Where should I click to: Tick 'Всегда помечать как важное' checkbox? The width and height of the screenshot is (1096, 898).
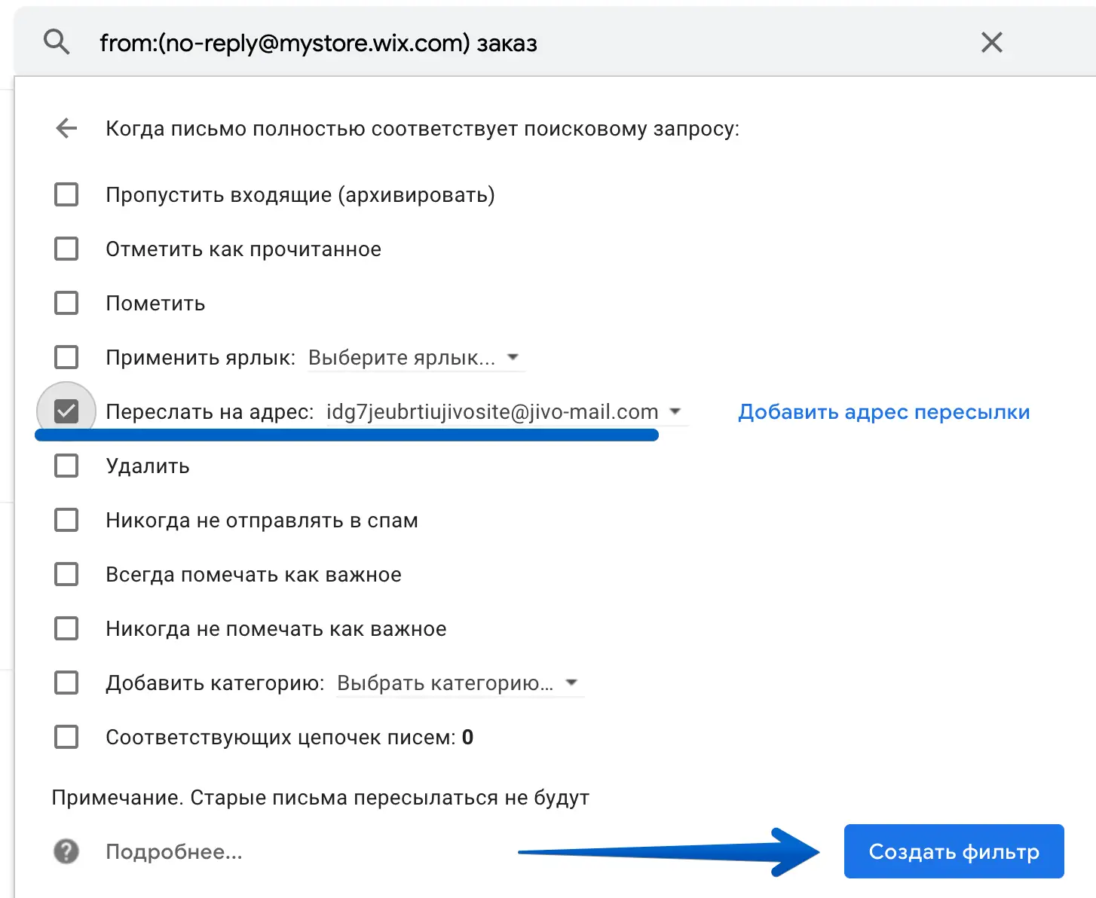coord(66,575)
